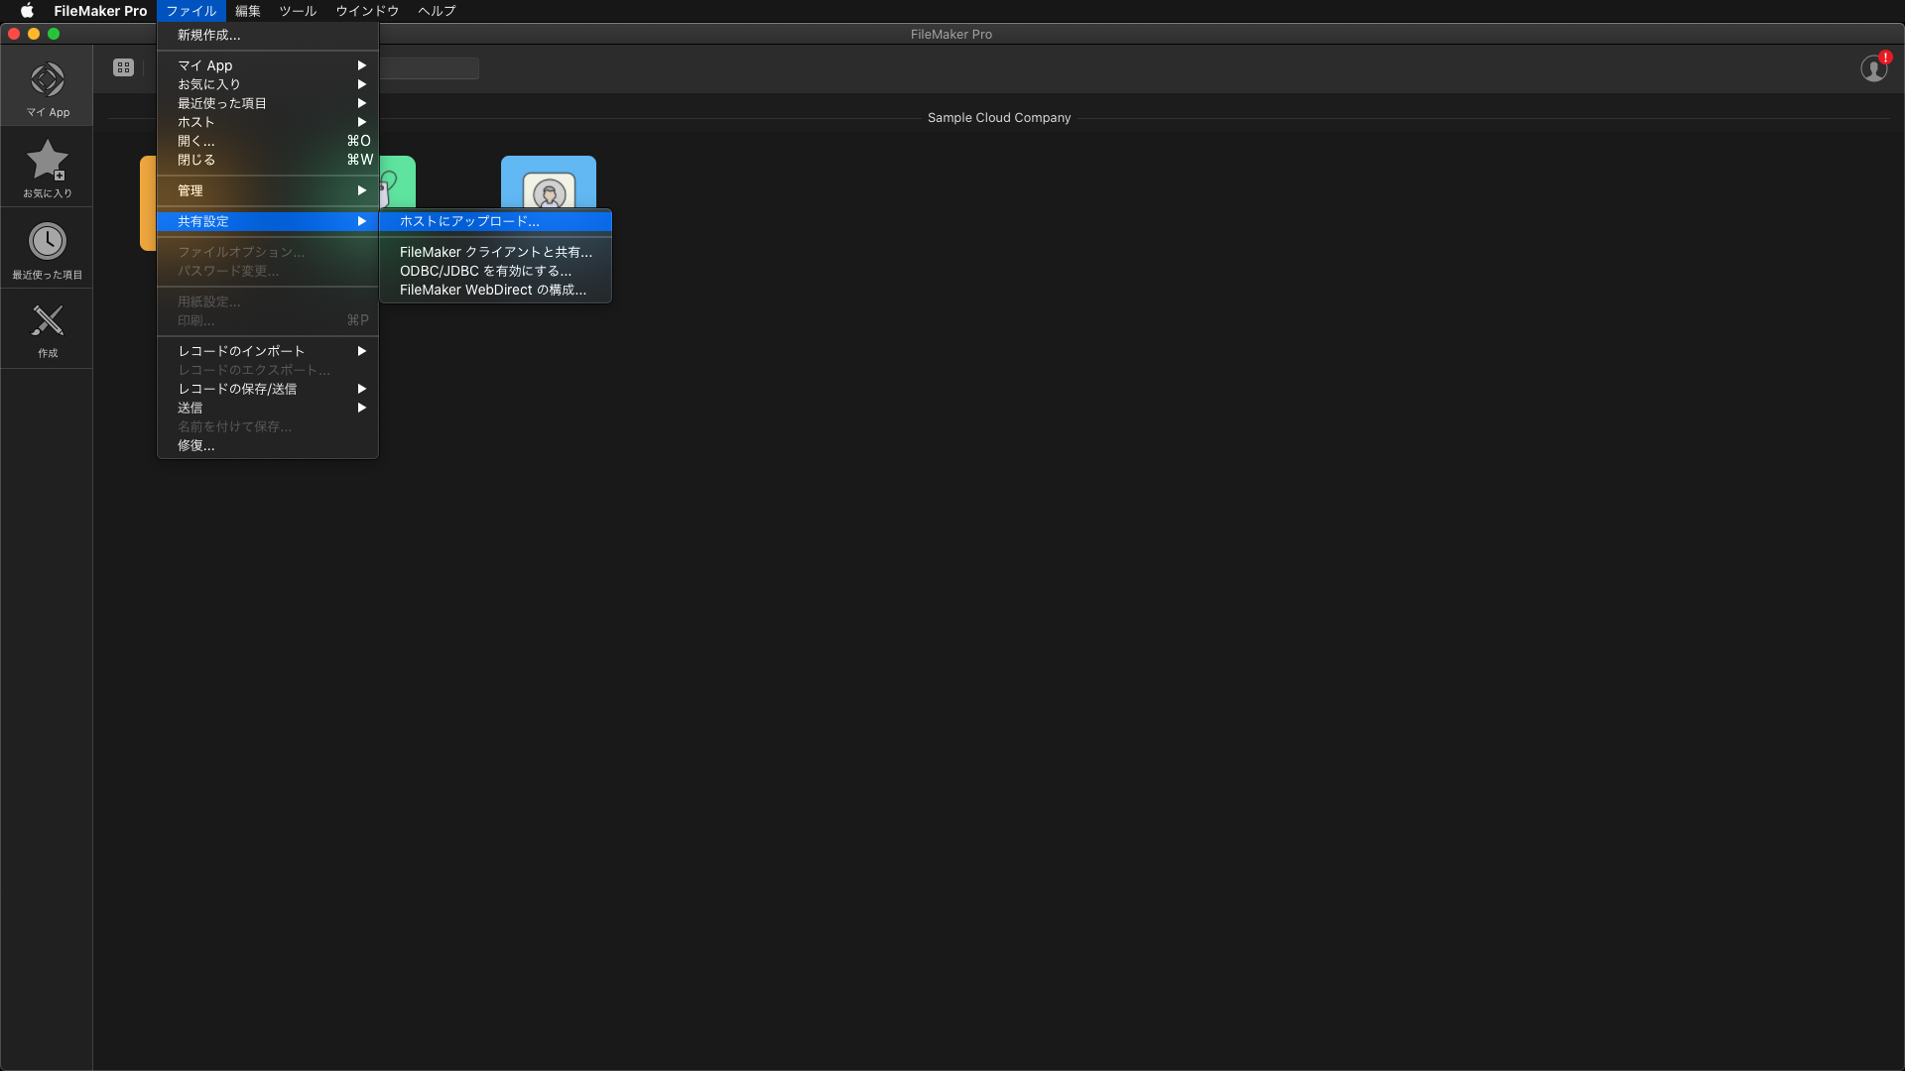This screenshot has height=1071, width=1905.
Task: Click the search field in the toolbar
Action: (x=429, y=68)
